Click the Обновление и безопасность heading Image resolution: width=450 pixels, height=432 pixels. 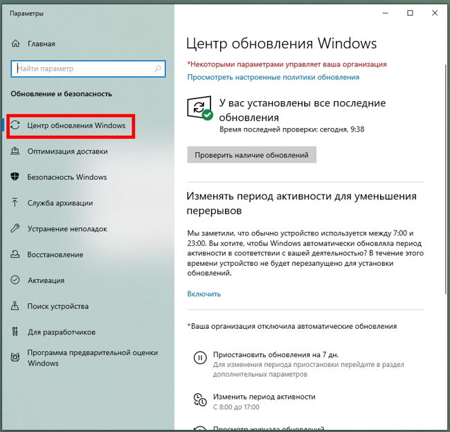pyautogui.click(x=61, y=94)
